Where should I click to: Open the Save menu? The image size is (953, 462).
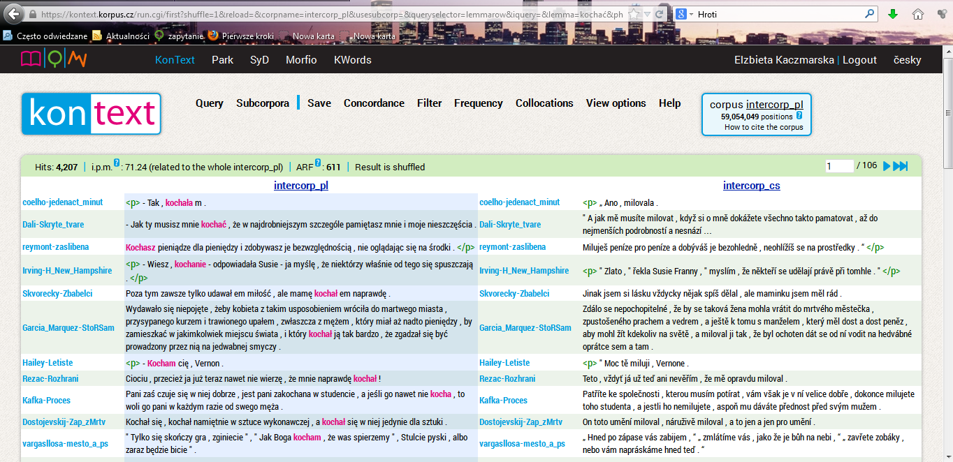tap(319, 103)
